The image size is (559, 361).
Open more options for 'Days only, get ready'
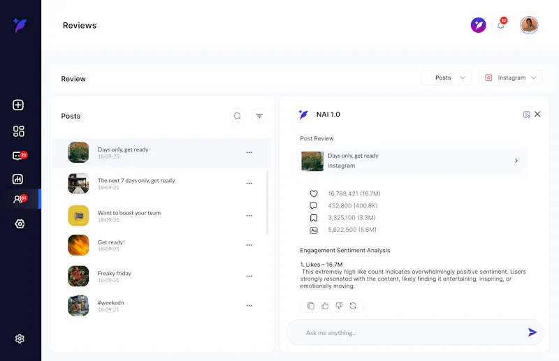[x=249, y=152]
